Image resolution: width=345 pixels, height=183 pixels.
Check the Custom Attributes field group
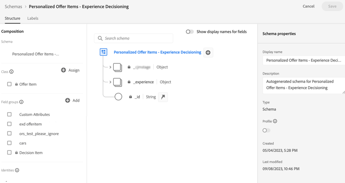9,114
